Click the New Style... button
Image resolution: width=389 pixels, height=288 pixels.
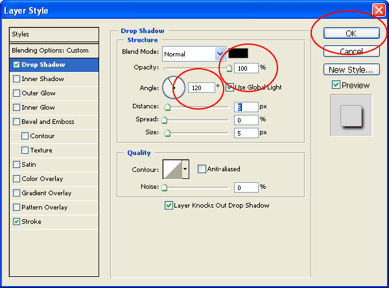(351, 69)
